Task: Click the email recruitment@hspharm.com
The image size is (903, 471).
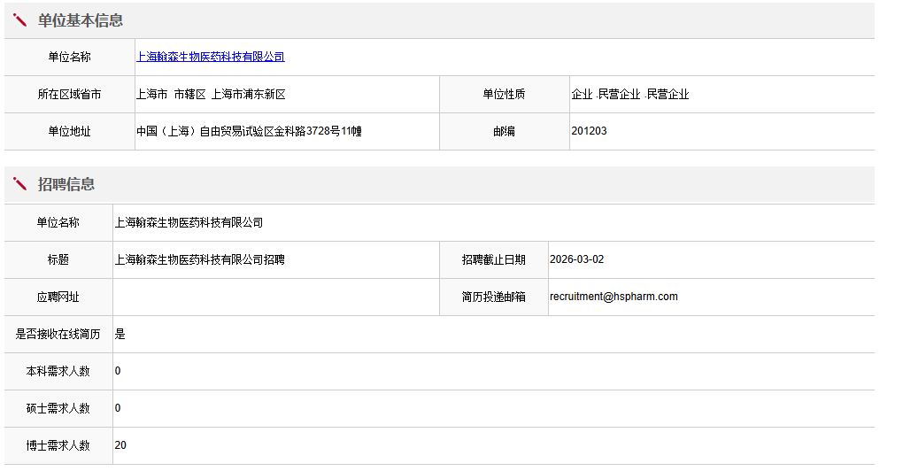Action: (x=614, y=297)
